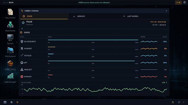
Task: Click the 8% Hunger value
Action: (165, 49)
